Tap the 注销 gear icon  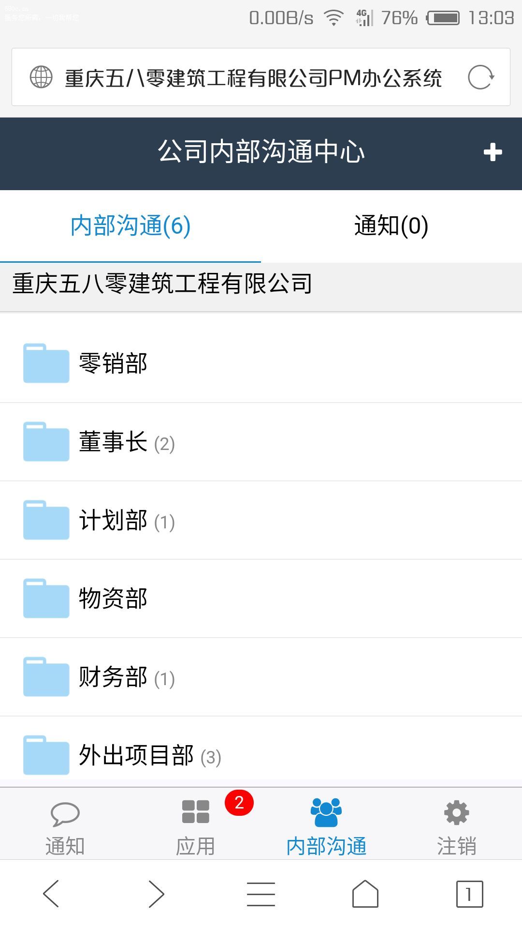point(456,813)
